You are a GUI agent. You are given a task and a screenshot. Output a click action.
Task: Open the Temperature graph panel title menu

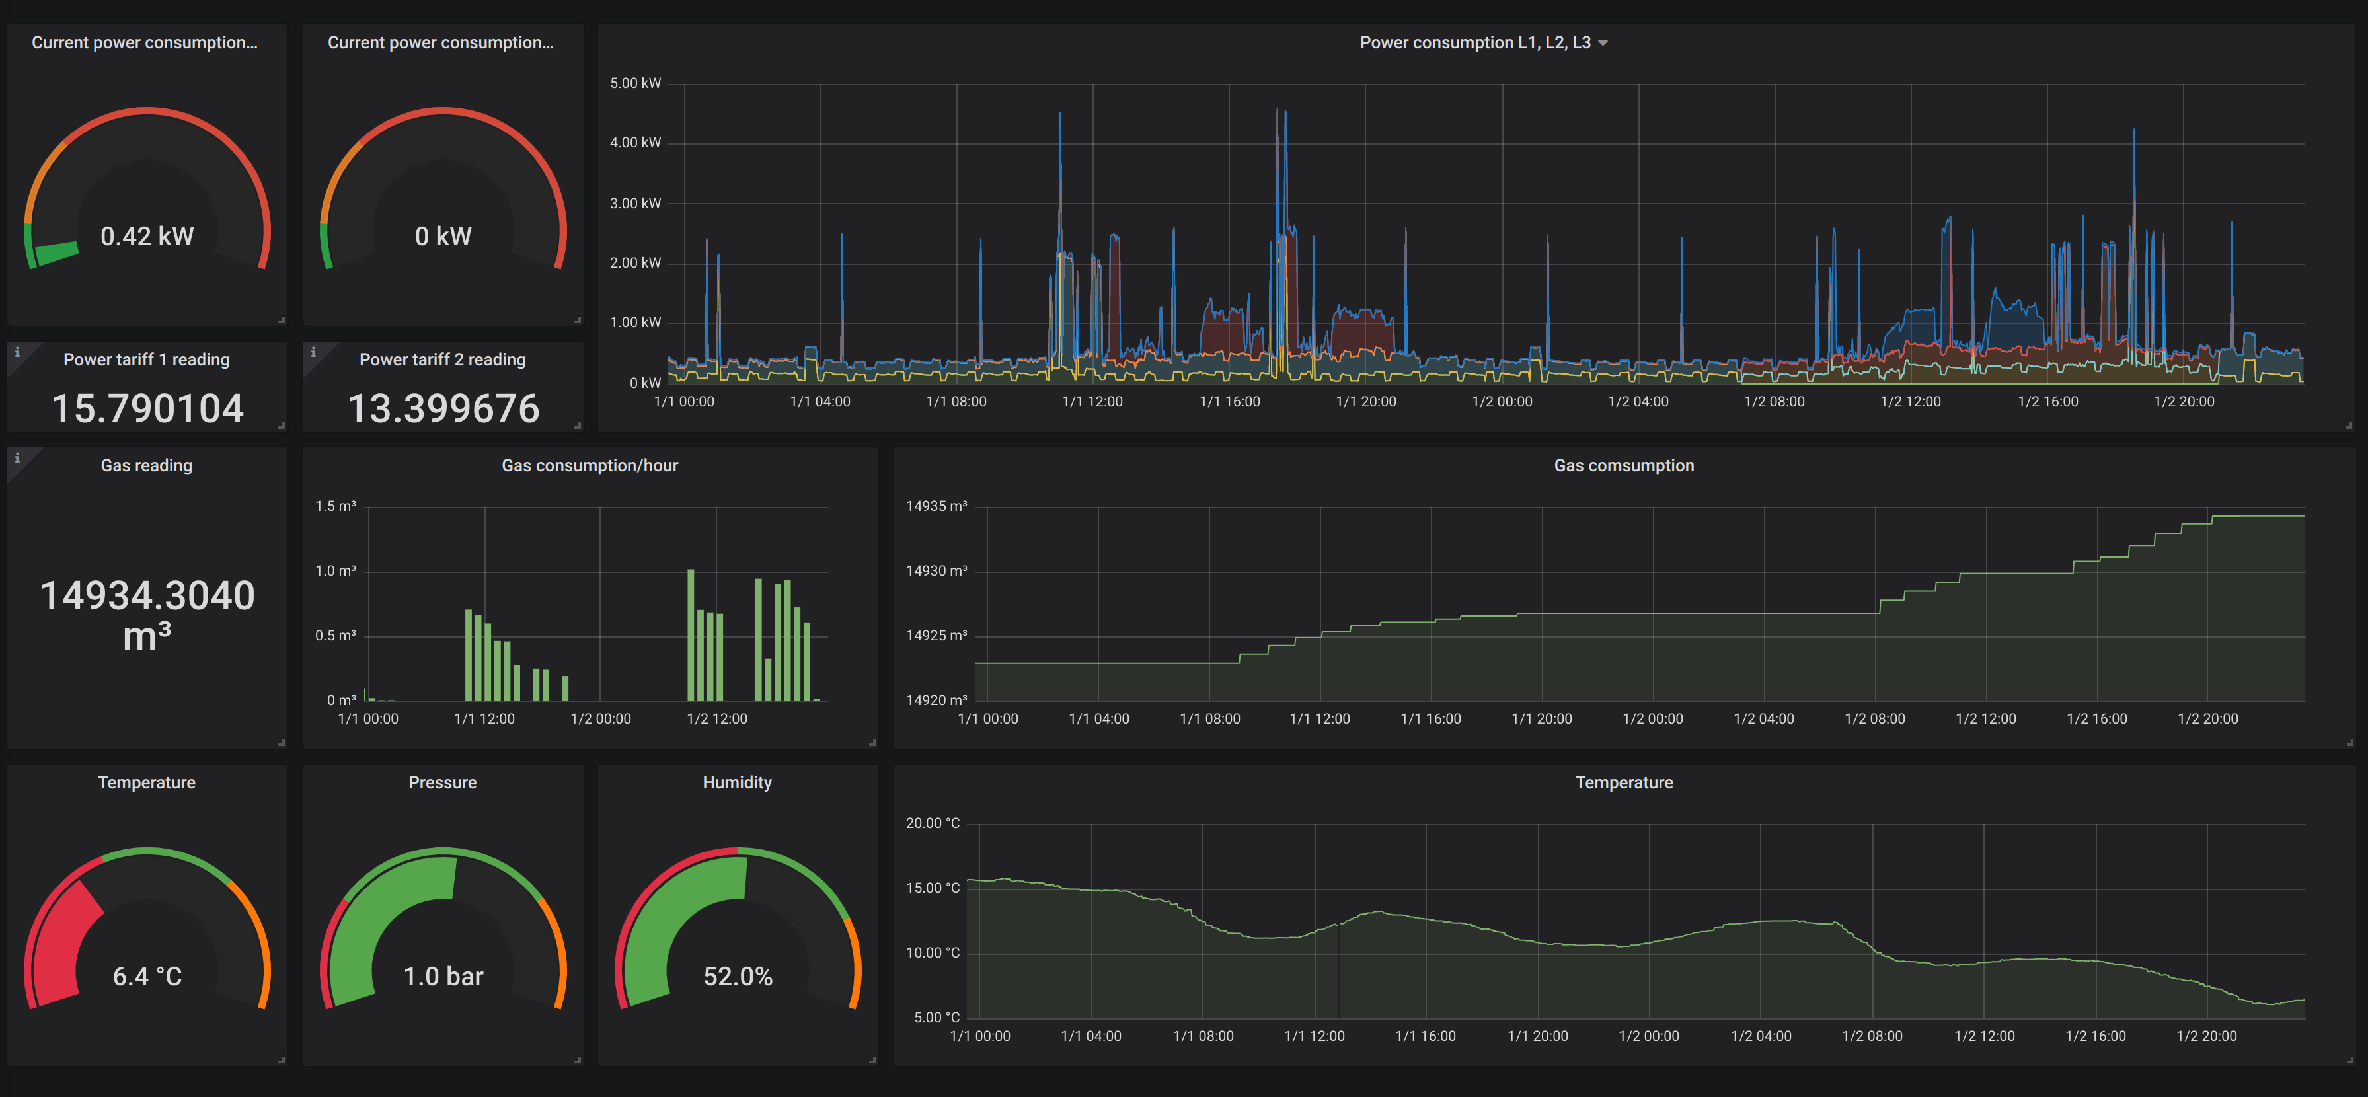1623,782
